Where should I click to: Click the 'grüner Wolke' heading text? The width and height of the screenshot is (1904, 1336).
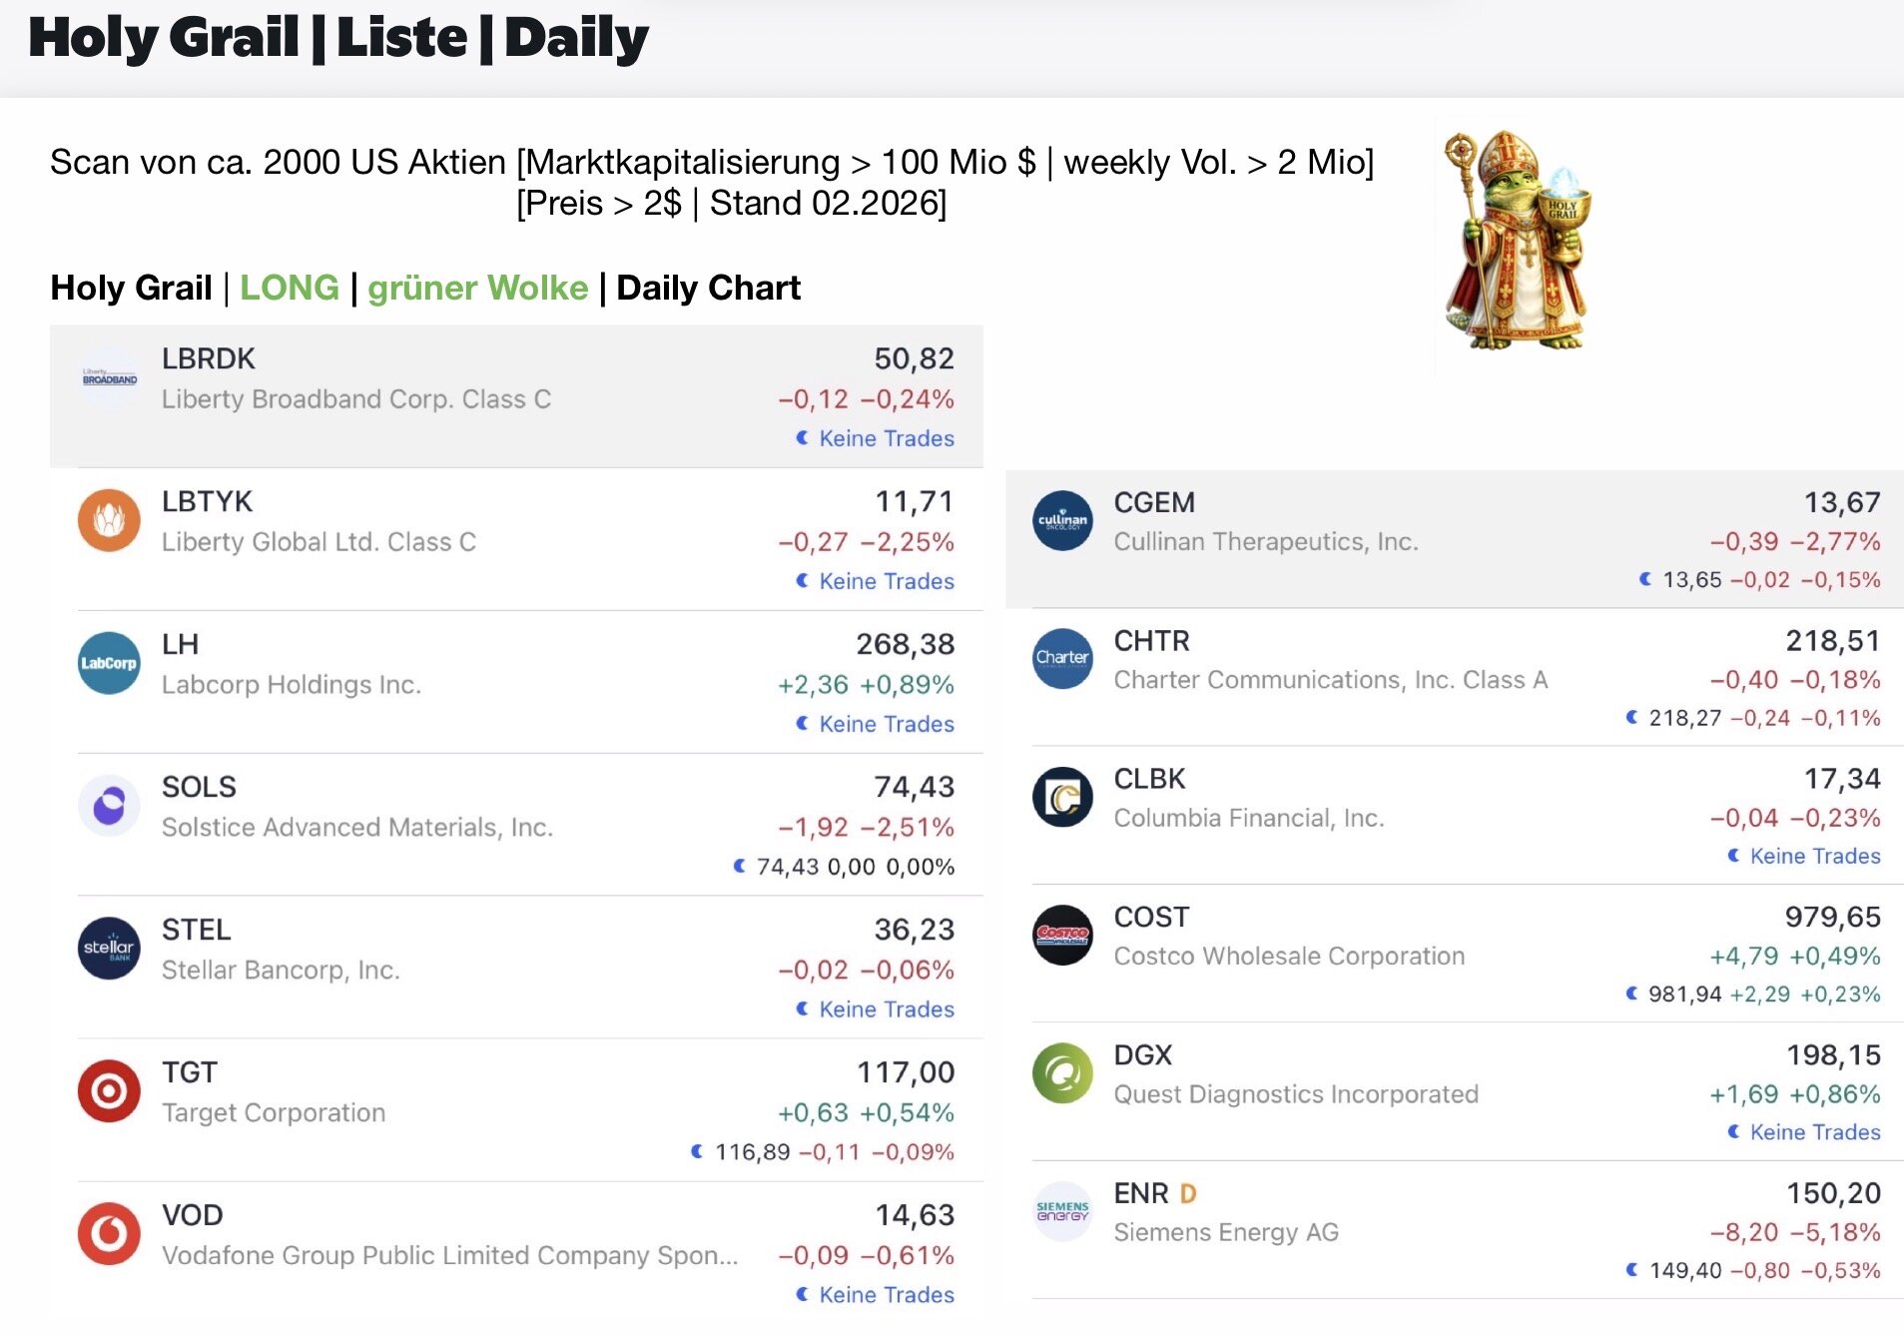coord(477,288)
